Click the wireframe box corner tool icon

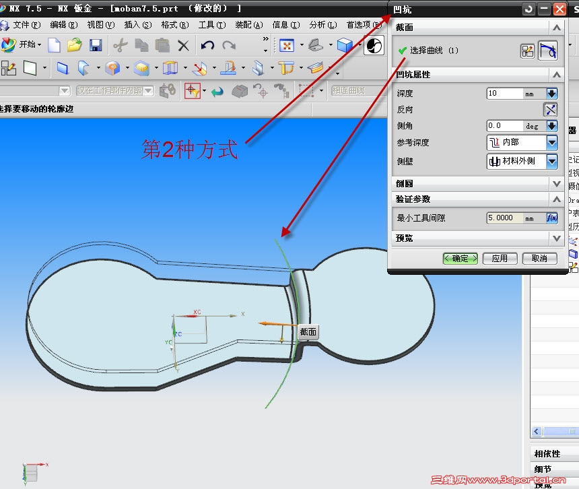tap(170, 68)
